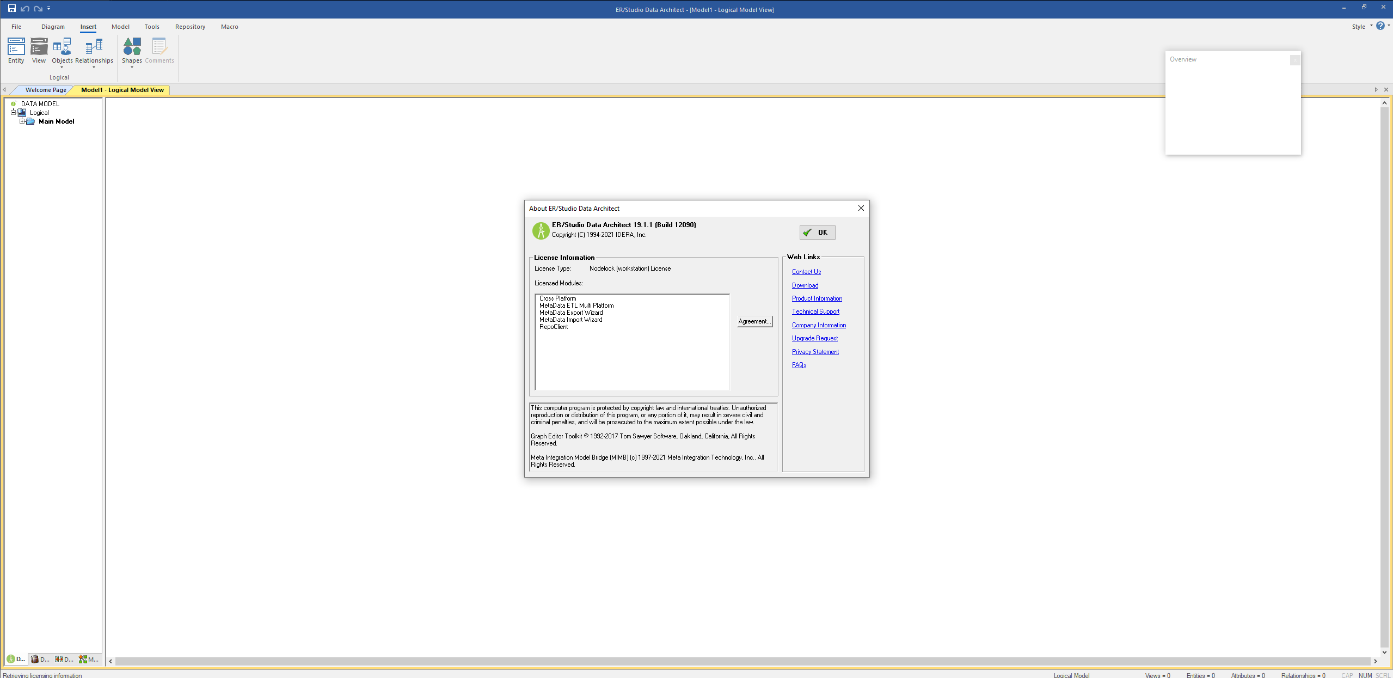Switch to the Repository ribbon tab
1393x678 pixels.
coord(190,27)
